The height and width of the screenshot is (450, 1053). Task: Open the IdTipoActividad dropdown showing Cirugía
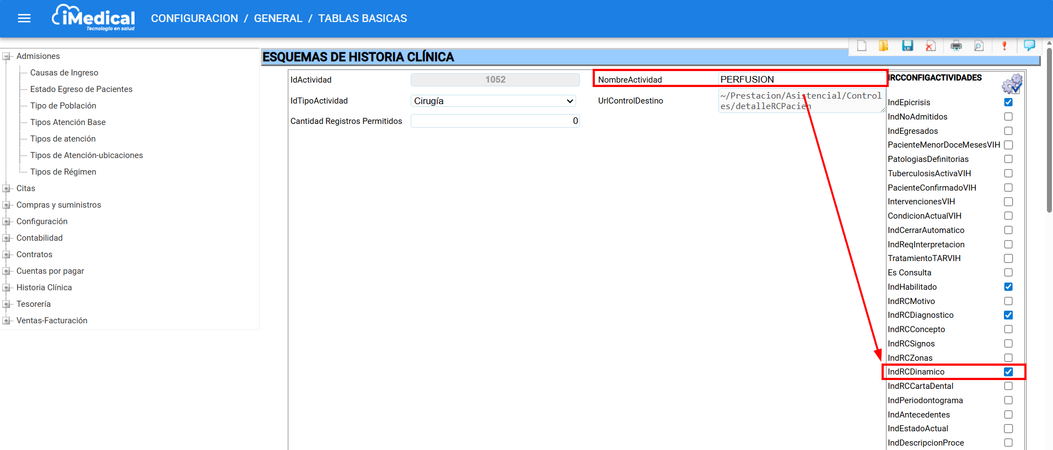click(493, 101)
